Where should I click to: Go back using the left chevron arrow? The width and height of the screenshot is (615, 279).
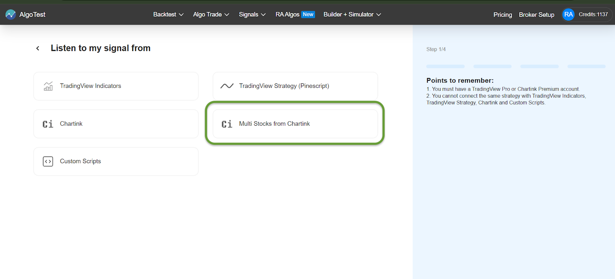[38, 48]
